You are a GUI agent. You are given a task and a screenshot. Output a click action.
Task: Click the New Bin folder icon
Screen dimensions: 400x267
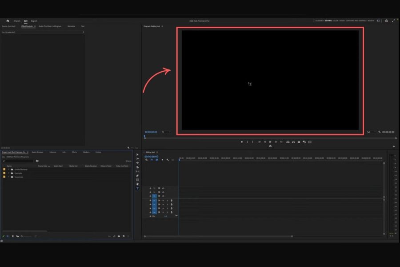coord(119,236)
